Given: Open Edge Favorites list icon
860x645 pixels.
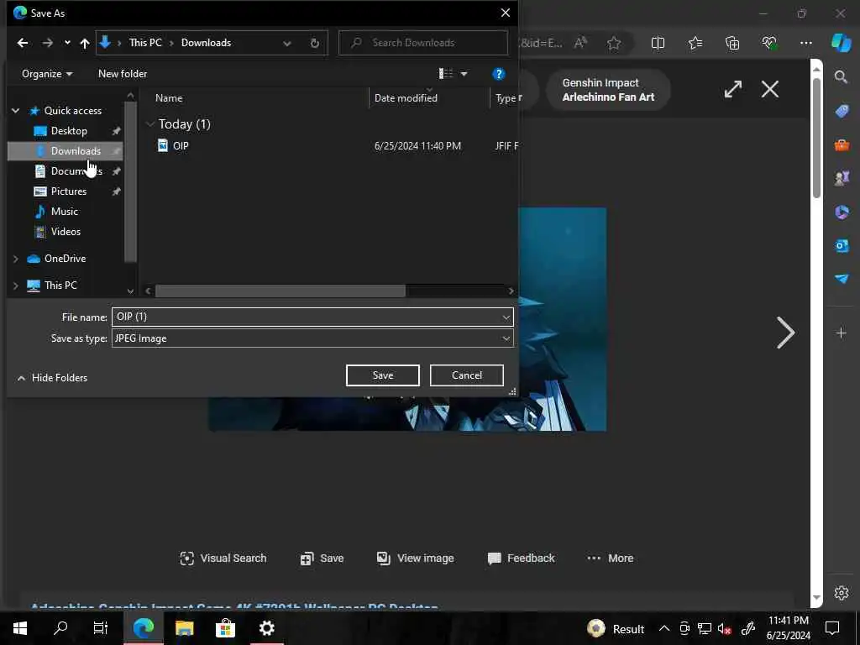Looking at the screenshot, I should 695,43.
